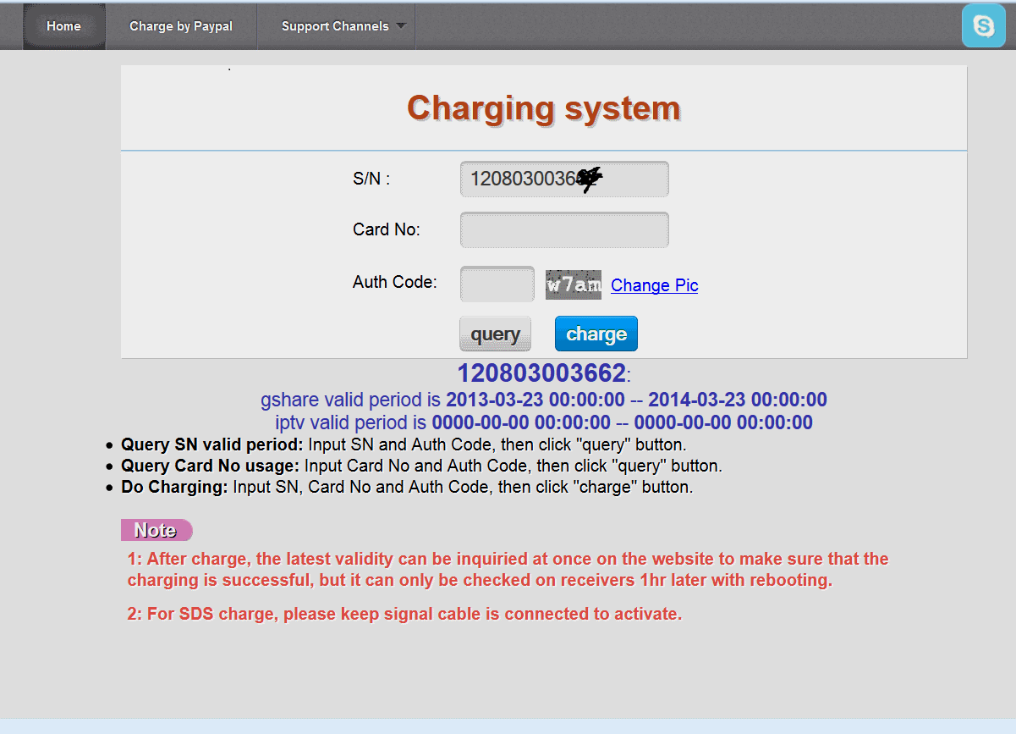Click the pink Note label badge
This screenshot has width=1016, height=734.
[157, 530]
